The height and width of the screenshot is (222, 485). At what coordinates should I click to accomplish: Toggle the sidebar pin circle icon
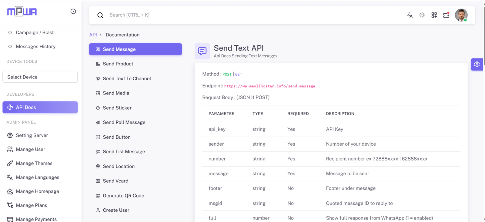point(73,12)
